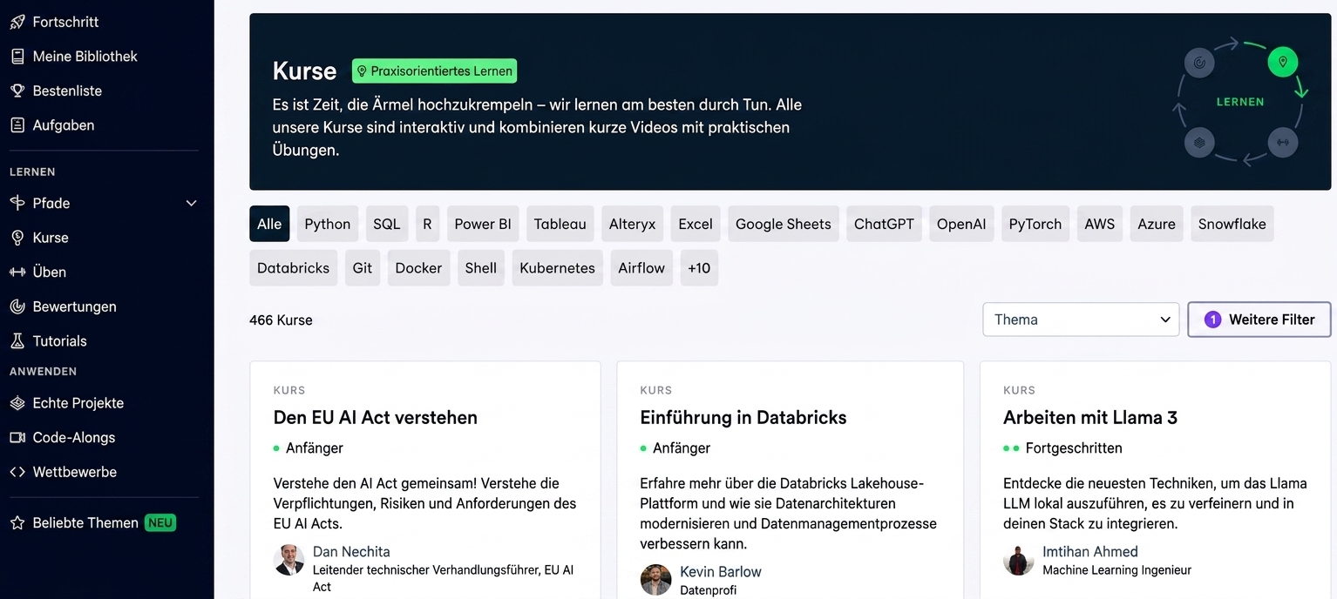
Task: Select the Docker filter chip
Action: tap(418, 268)
